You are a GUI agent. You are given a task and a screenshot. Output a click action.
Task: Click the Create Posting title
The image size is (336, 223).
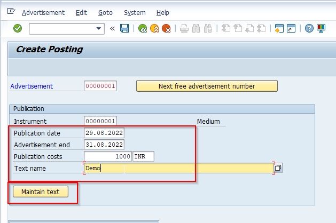coord(50,49)
